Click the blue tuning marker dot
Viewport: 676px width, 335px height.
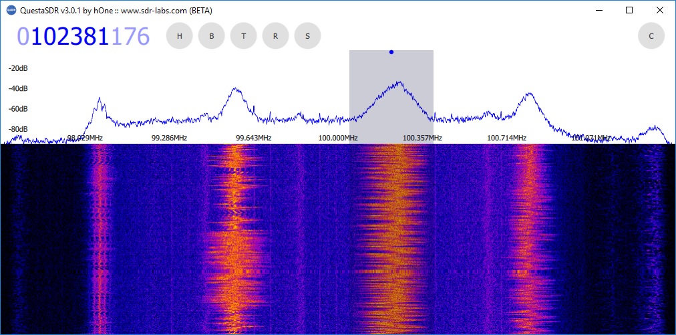coord(391,52)
